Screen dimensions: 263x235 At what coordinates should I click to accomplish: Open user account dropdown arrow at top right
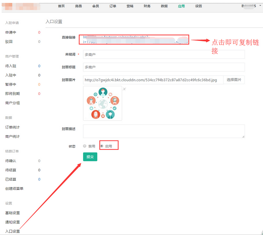pos(260,6)
